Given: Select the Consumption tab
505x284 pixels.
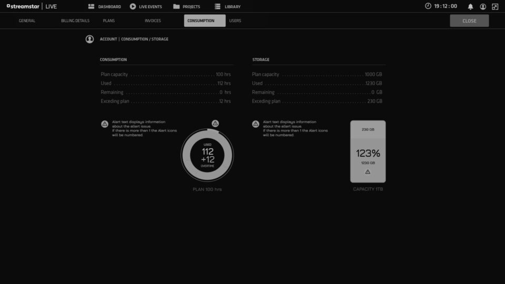Looking at the screenshot, I should [205, 21].
